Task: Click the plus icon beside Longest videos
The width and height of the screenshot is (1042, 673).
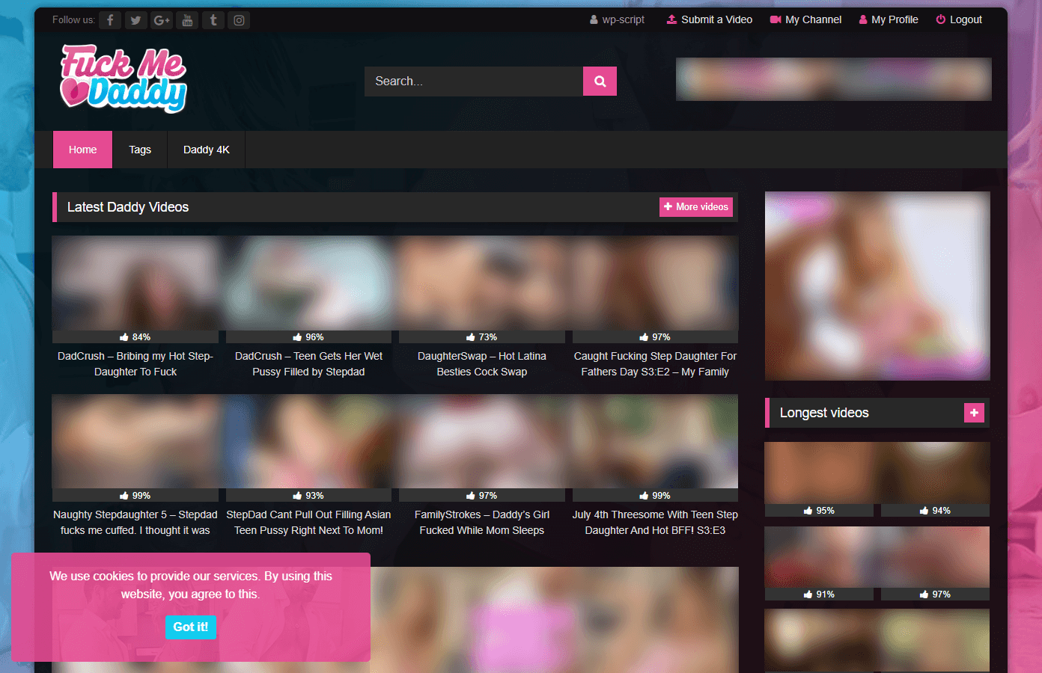Action: pyautogui.click(x=974, y=413)
